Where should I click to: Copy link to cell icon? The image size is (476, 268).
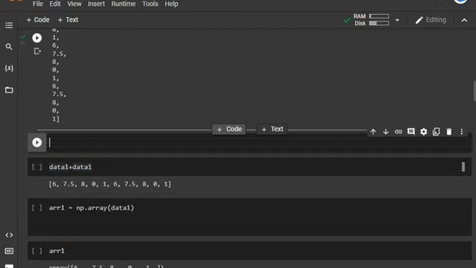[399, 132]
